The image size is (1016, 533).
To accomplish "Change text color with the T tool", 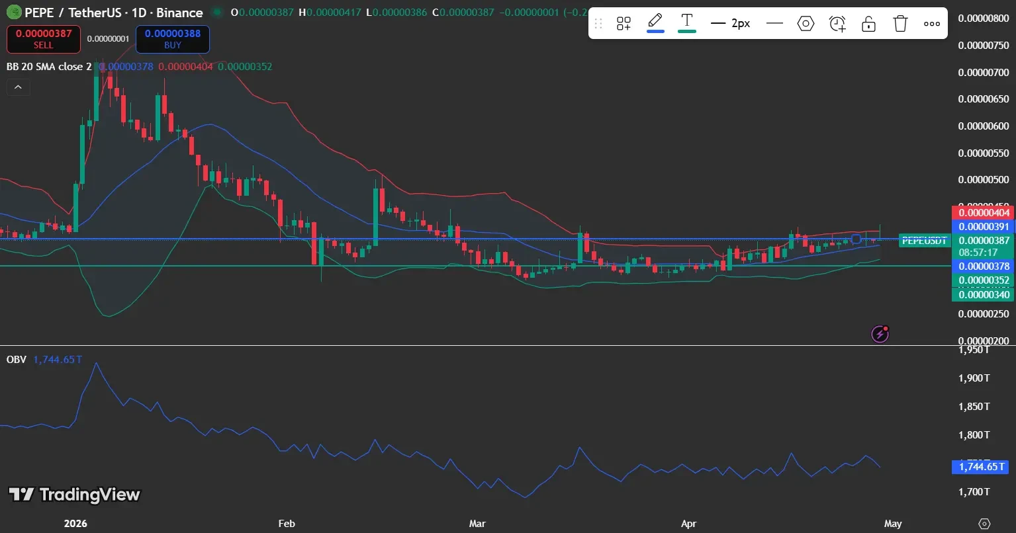I will pos(687,22).
